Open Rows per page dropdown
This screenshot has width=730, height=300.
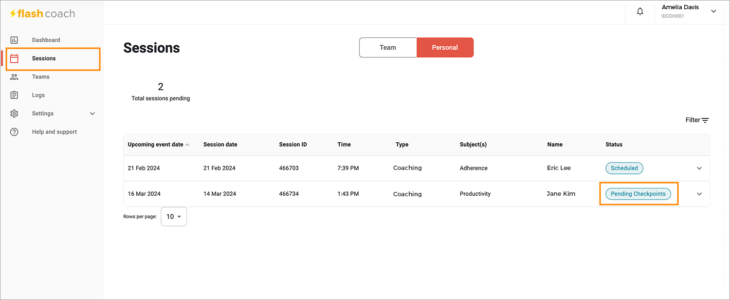(174, 217)
